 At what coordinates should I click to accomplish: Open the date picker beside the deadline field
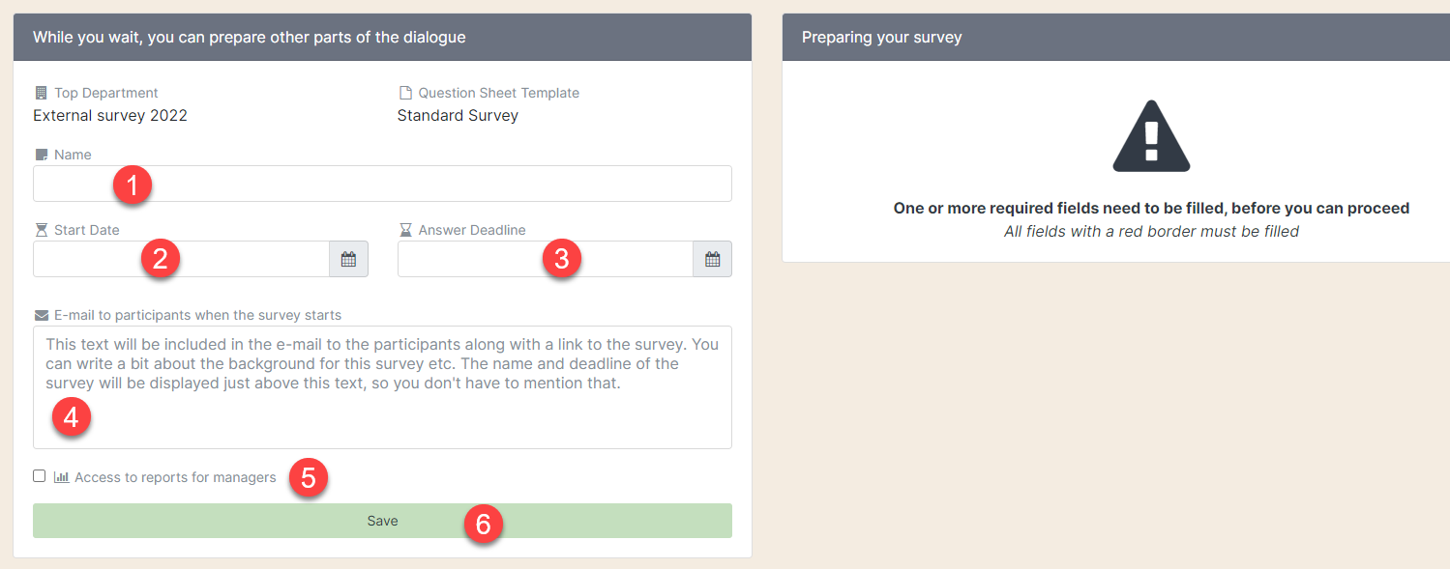tap(713, 258)
